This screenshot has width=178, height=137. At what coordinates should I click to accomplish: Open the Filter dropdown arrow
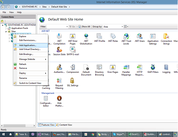click(67, 27)
